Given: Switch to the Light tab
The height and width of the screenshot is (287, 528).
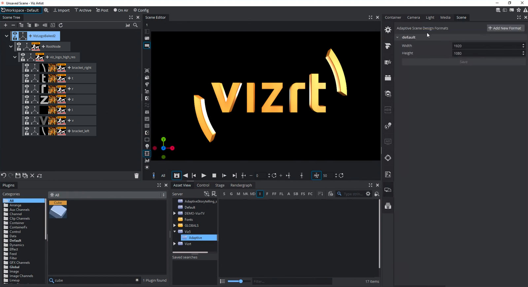Looking at the screenshot, I should pyautogui.click(x=430, y=18).
